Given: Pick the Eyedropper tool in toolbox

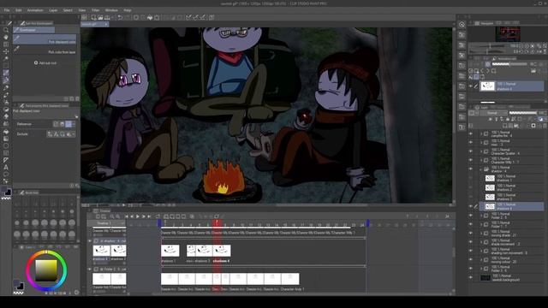Looking at the screenshot, I should click(x=6, y=73).
